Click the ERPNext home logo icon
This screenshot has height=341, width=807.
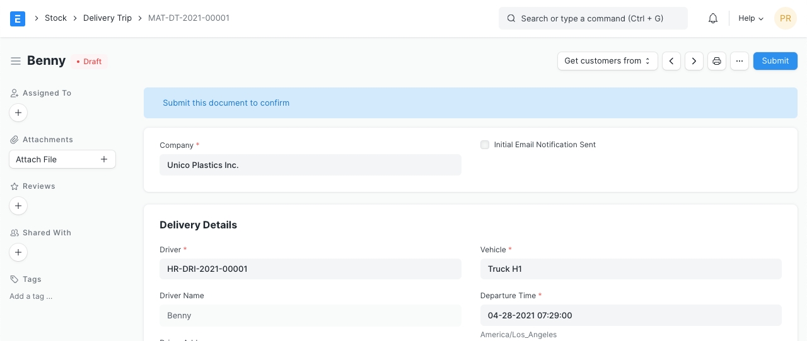[18, 18]
